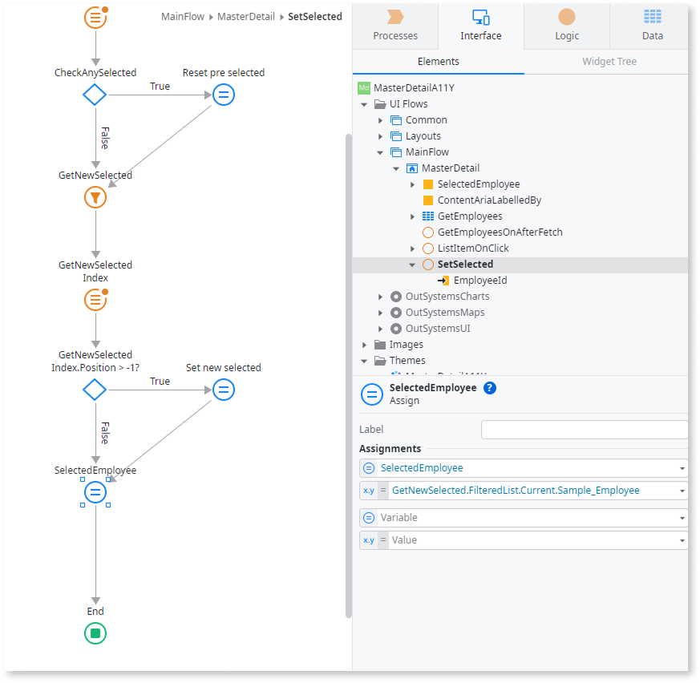Expand the SelectedEmployee variable in tree
This screenshot has width=700, height=683.
coord(412,185)
